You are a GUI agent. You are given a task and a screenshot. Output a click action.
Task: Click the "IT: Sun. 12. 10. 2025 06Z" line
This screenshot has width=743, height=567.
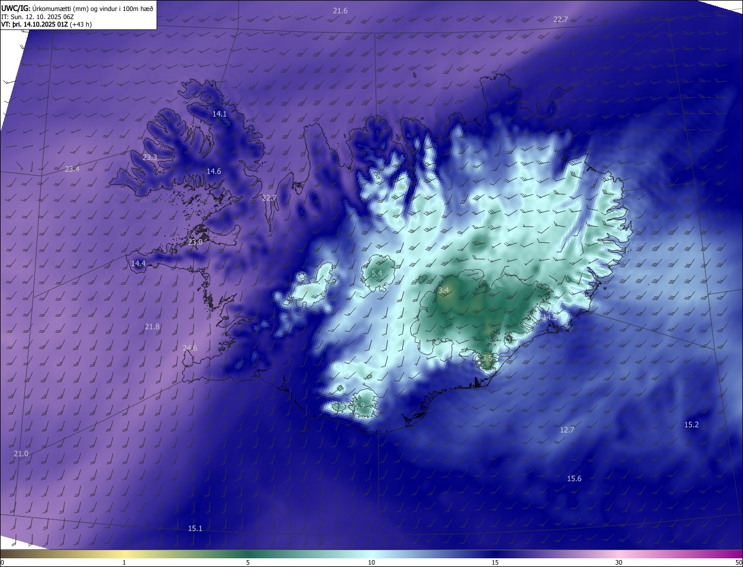pos(38,16)
